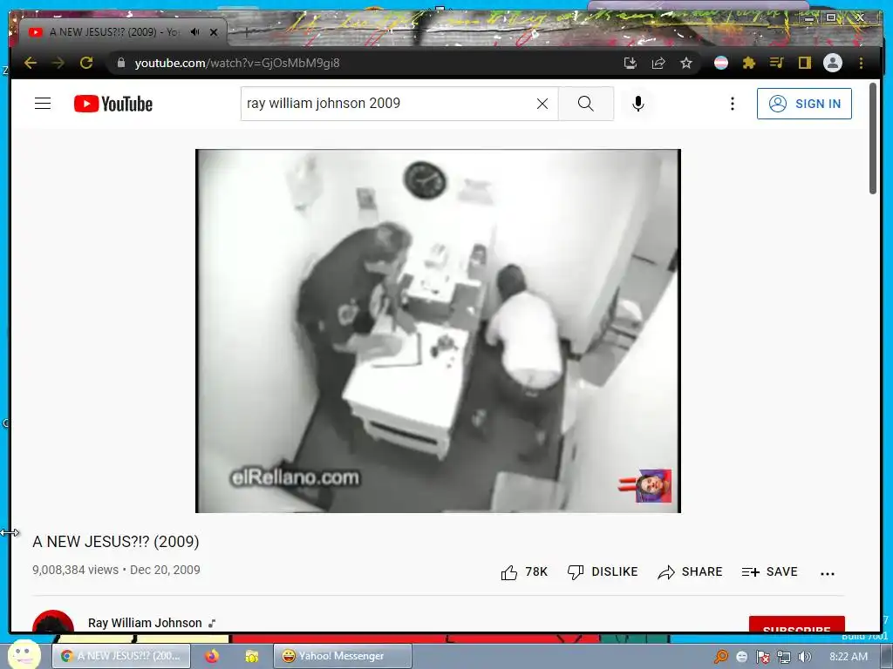The image size is (893, 669).
Task: Click the Ray William Johnson avatar
Action: pyautogui.click(x=53, y=620)
